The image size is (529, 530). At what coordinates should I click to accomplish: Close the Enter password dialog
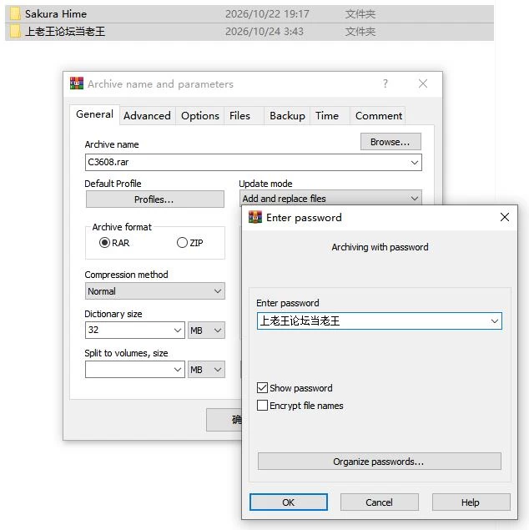point(504,217)
